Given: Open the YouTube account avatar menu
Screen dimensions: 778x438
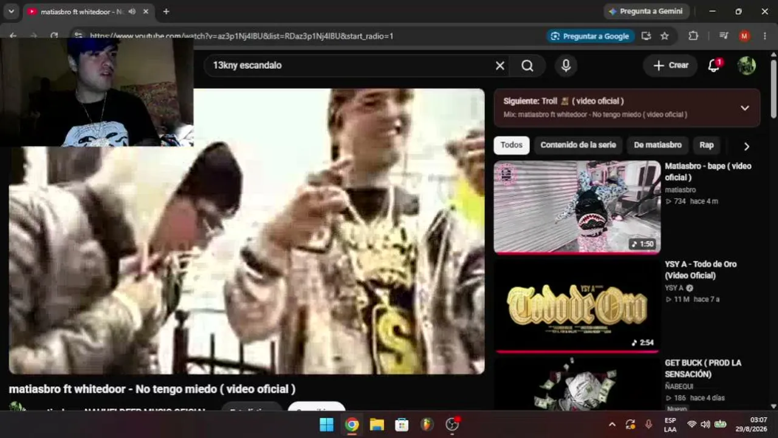Looking at the screenshot, I should [746, 65].
